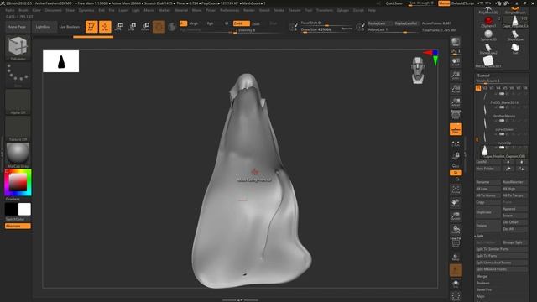The image size is (537, 302).
Task: Expand the Bevel Pro section
Action: pyautogui.click(x=483, y=289)
